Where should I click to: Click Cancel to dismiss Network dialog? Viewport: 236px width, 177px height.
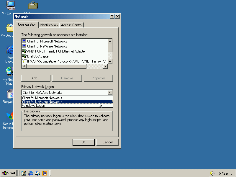[x=107, y=142]
